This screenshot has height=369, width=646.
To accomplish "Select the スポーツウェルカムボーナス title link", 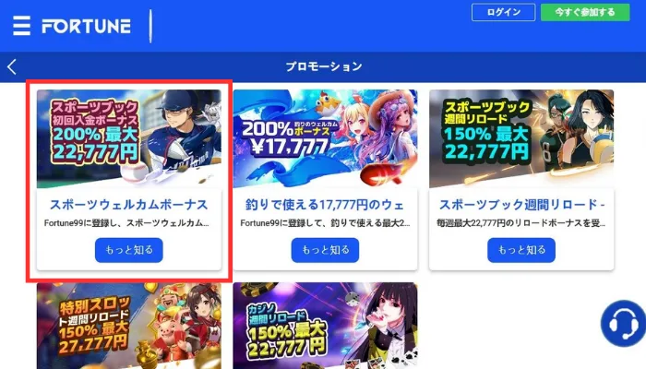I will point(129,205).
